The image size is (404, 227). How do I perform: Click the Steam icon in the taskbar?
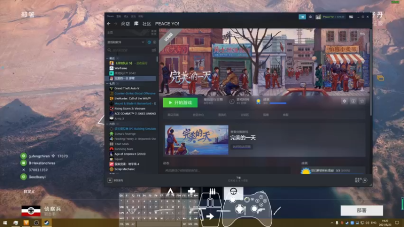tap(46, 222)
